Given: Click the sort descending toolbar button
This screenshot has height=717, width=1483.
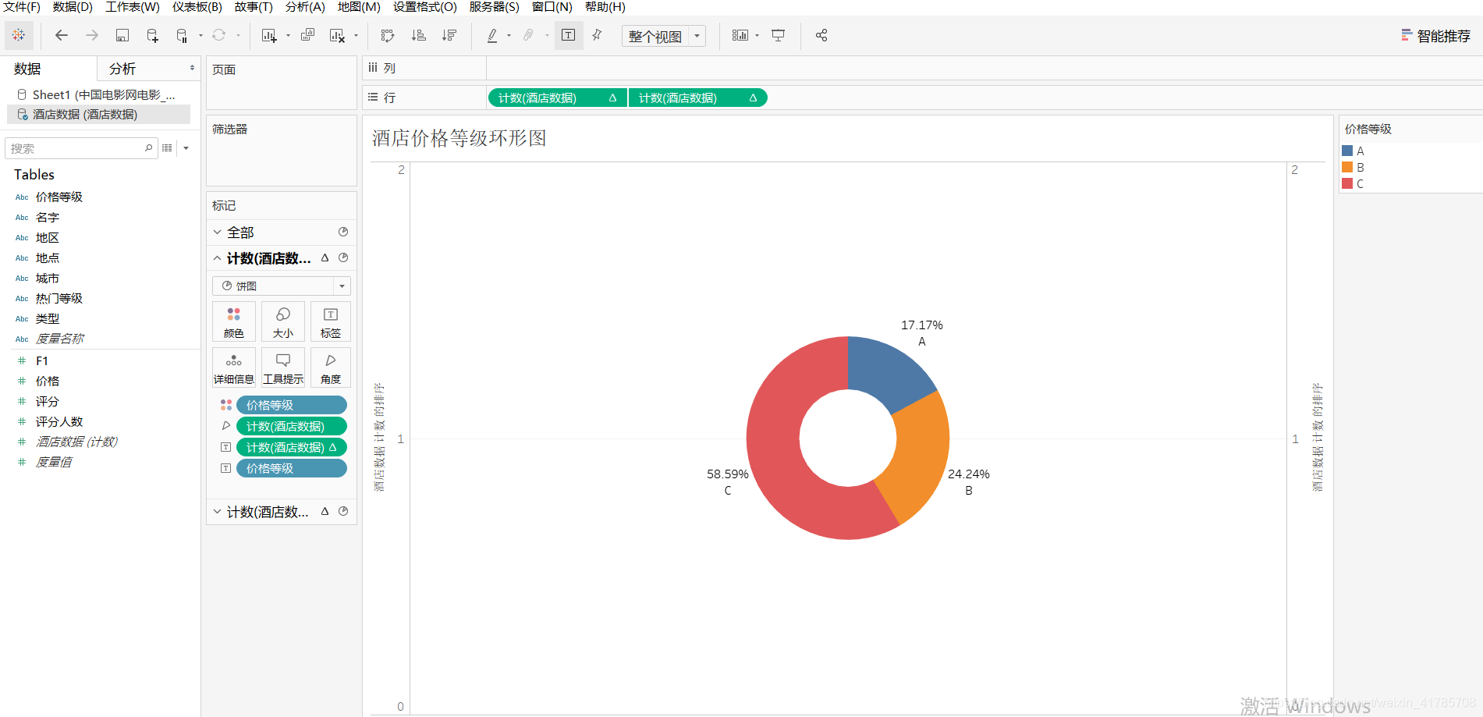Looking at the screenshot, I should point(449,35).
